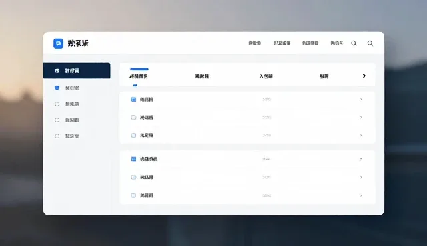Open the third header navigation item
The height and width of the screenshot is (246, 427).
coord(310,43)
